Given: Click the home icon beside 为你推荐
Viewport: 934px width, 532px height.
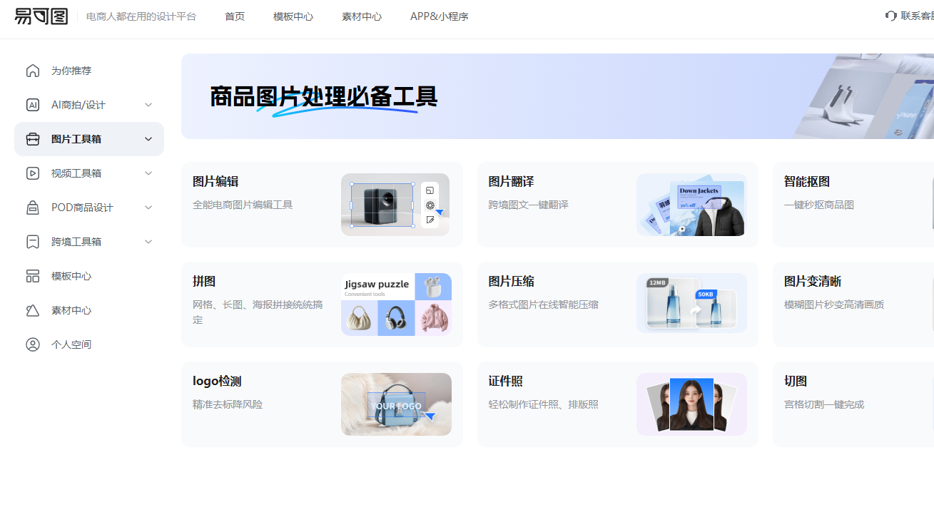Looking at the screenshot, I should (33, 71).
